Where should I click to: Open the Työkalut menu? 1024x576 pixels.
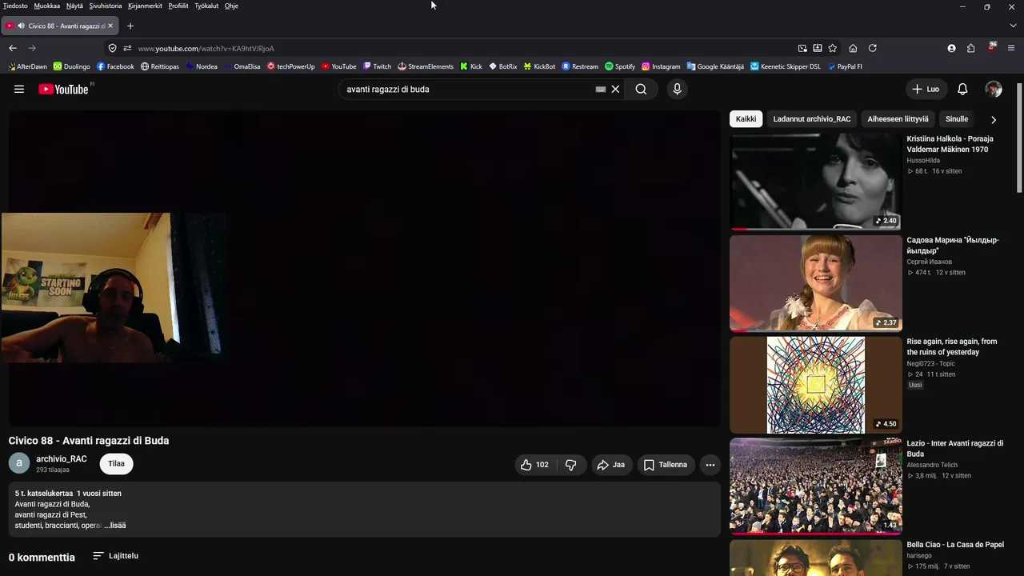click(x=206, y=6)
